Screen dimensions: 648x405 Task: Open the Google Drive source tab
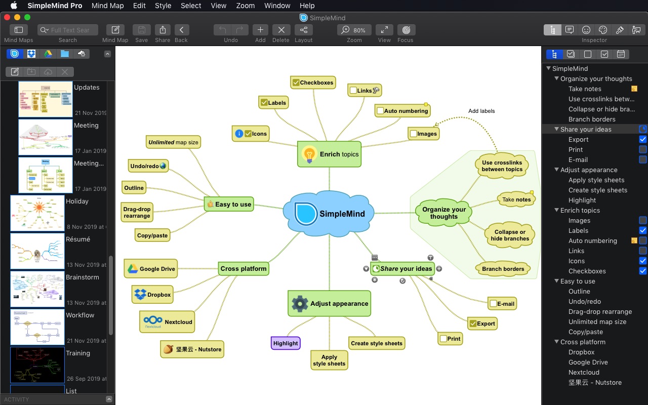click(x=48, y=54)
